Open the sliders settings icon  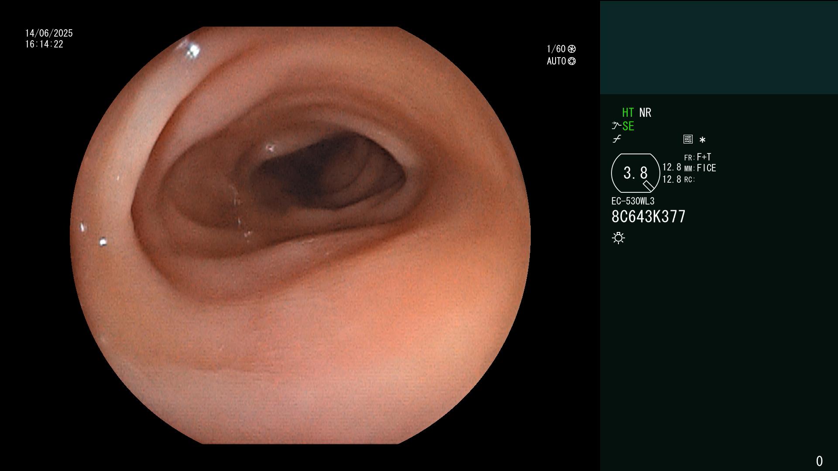click(x=688, y=139)
